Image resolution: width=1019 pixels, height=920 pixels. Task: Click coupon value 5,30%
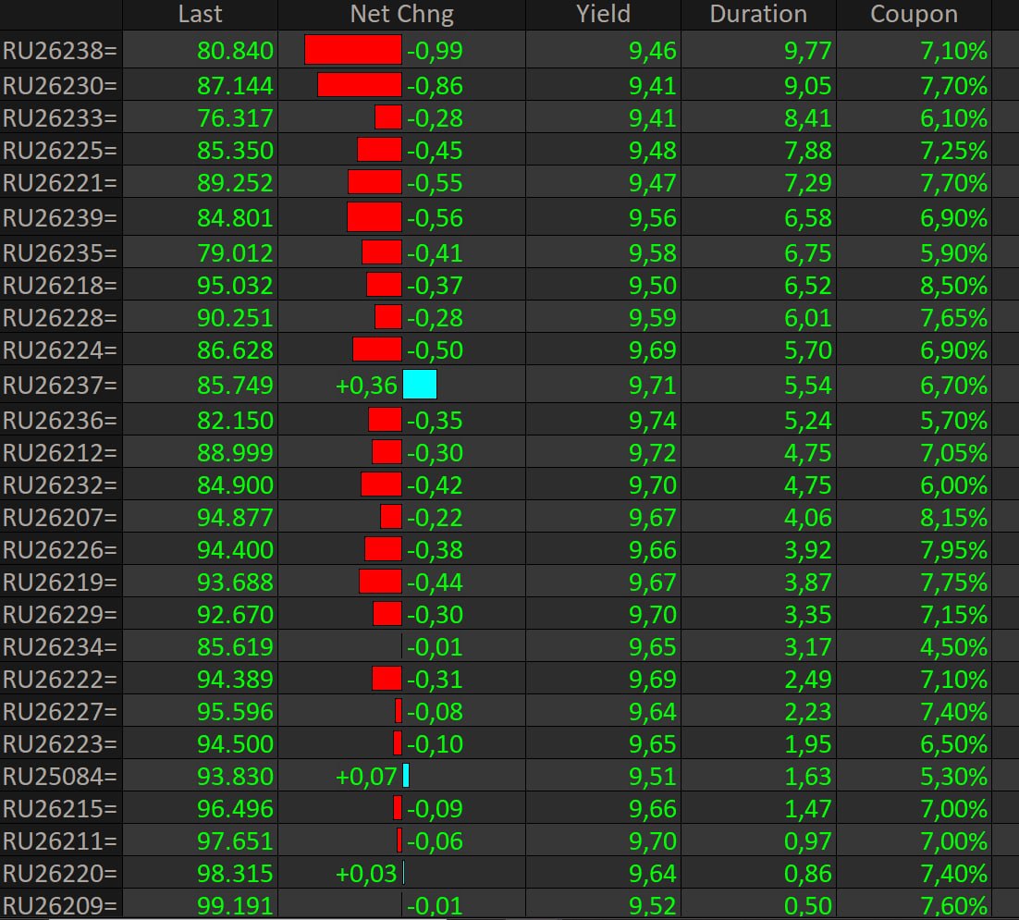(953, 777)
